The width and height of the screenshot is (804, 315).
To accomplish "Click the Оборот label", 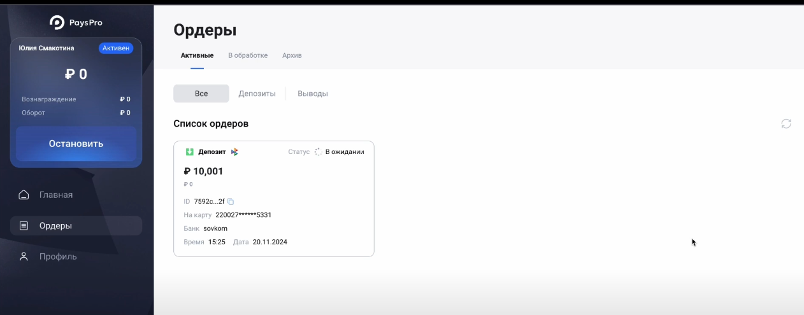I will pos(33,113).
